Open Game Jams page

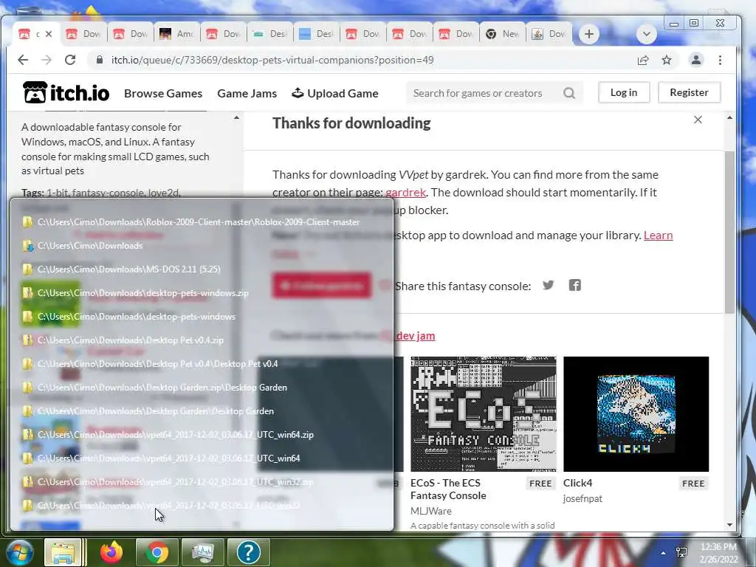pyautogui.click(x=247, y=93)
